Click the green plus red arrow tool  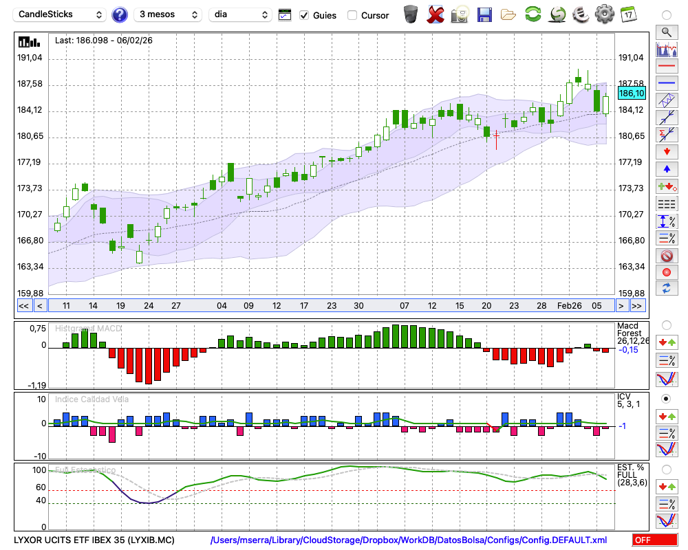point(667,186)
